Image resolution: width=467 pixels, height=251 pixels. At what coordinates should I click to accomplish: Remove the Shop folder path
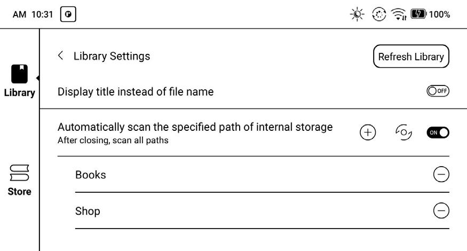[x=441, y=211]
